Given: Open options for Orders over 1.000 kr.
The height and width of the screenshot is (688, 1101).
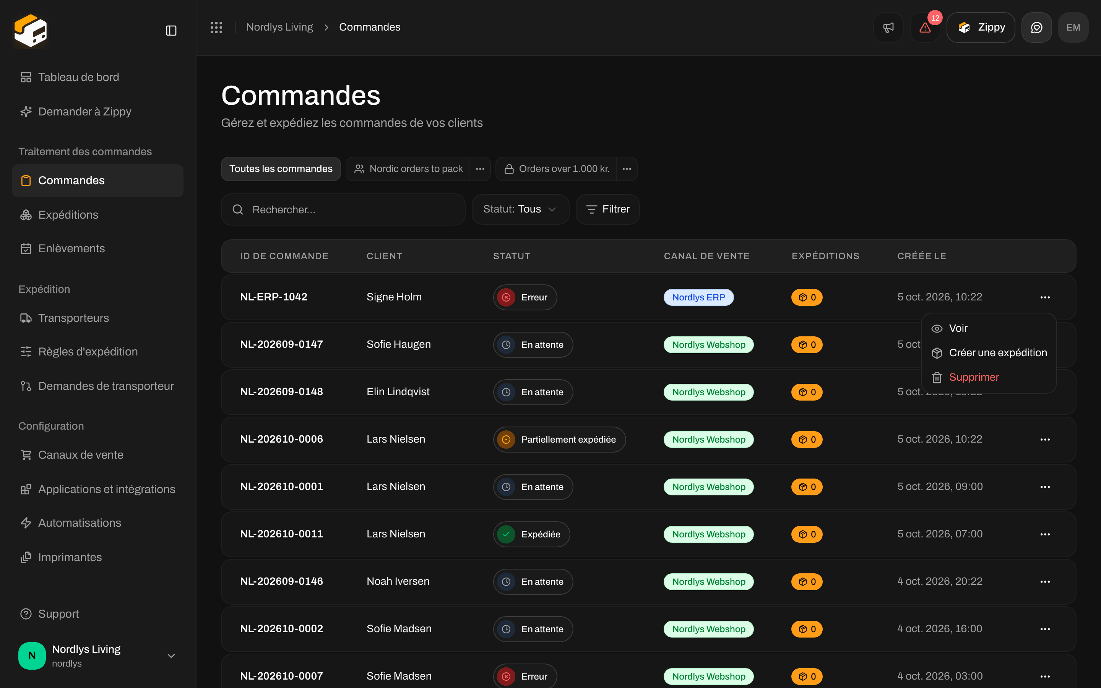Looking at the screenshot, I should 627,169.
